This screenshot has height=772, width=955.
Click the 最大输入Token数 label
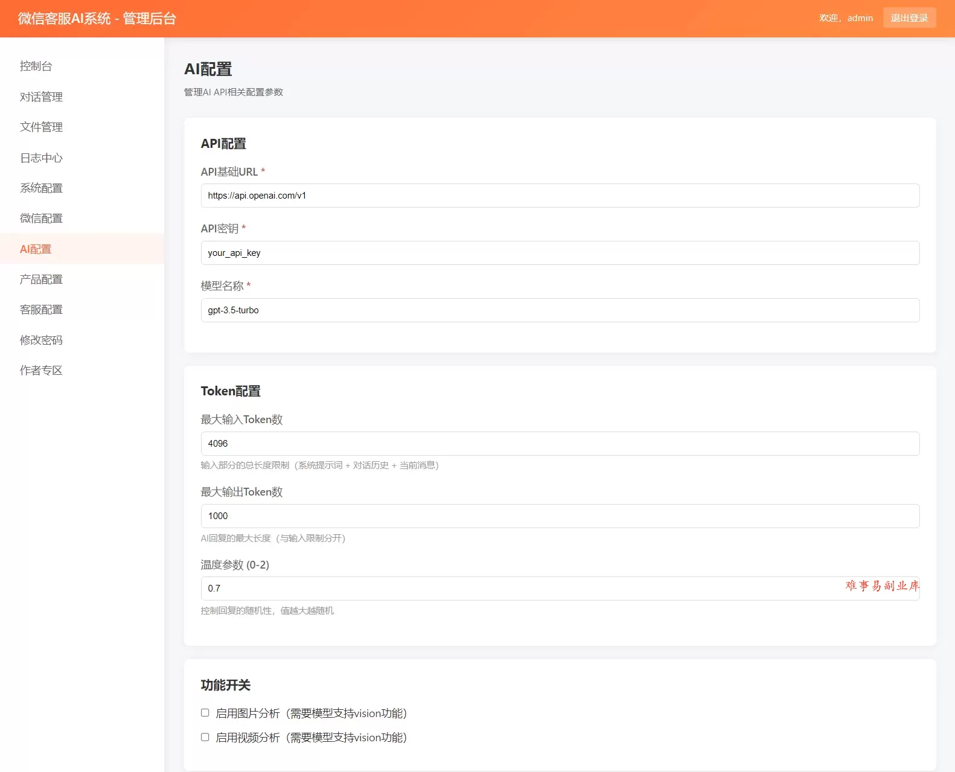point(241,419)
